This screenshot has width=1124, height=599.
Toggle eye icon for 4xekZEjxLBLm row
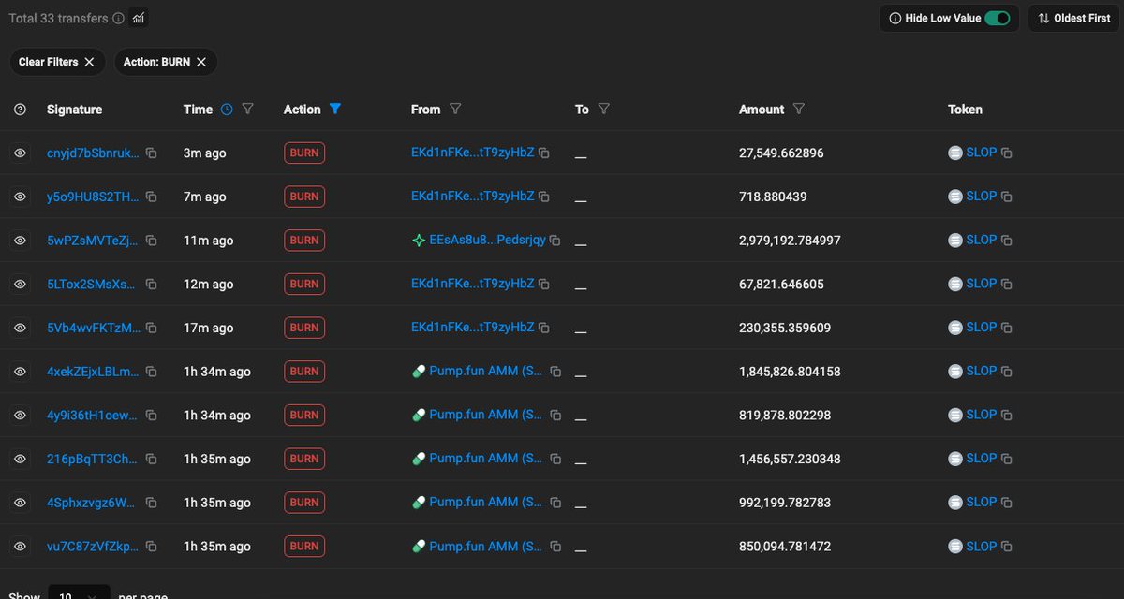coord(20,372)
